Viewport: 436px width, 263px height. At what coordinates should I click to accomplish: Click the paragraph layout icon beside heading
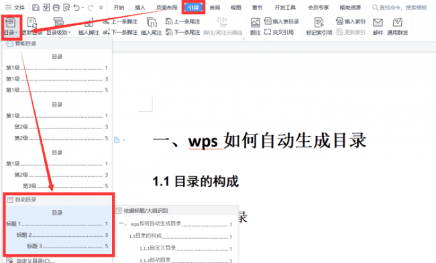point(117,140)
